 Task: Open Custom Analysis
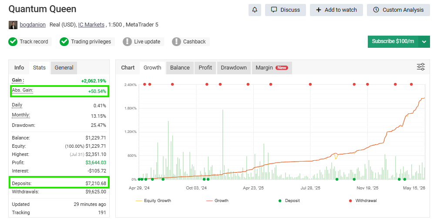398,10
